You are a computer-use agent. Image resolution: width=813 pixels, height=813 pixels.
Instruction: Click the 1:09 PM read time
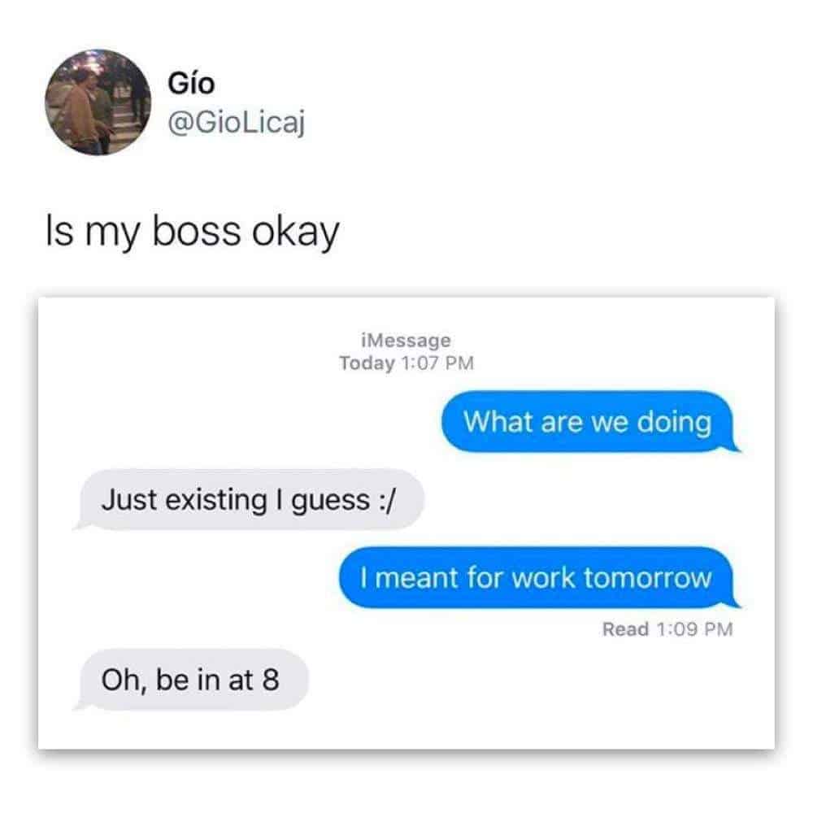[x=695, y=629]
